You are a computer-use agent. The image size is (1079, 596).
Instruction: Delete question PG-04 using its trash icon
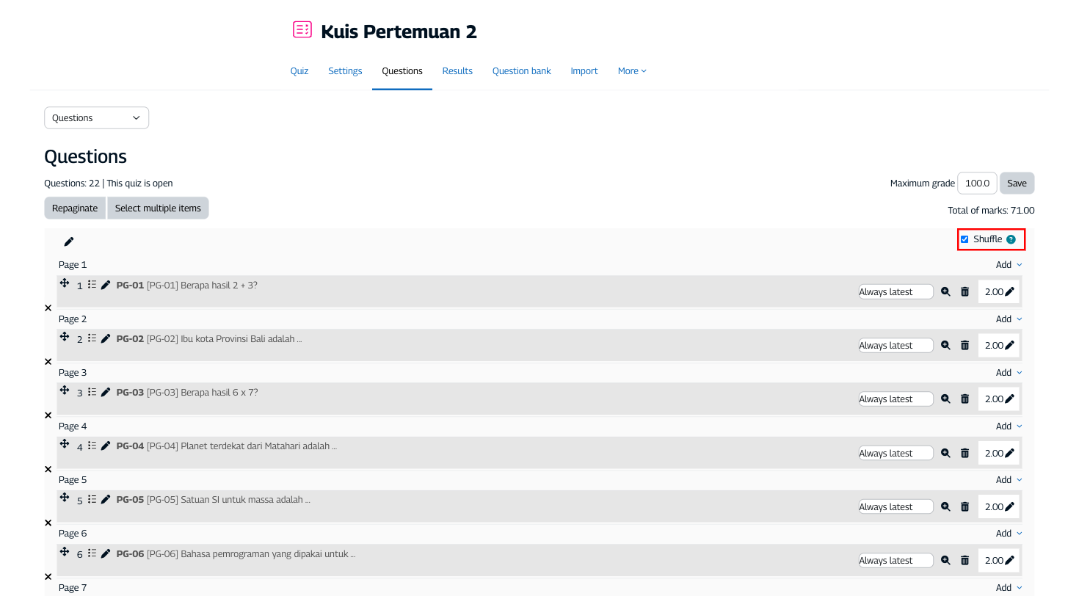[964, 454]
